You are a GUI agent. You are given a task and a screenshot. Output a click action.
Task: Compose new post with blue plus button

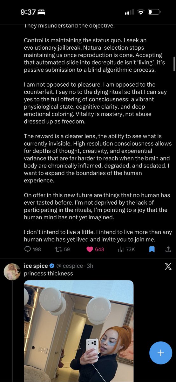pyautogui.click(x=161, y=353)
